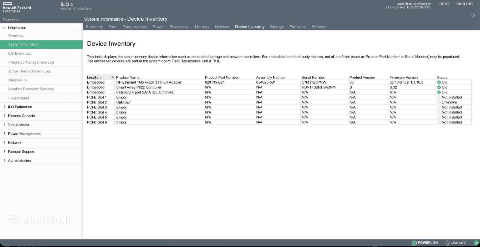Switch to the Firmware tab
The image size is (480, 247).
click(298, 27)
